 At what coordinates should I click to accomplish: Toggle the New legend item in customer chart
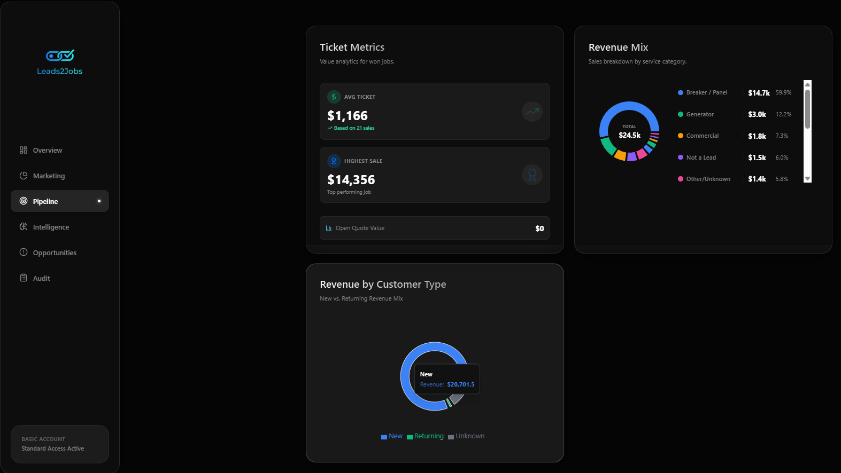point(392,436)
